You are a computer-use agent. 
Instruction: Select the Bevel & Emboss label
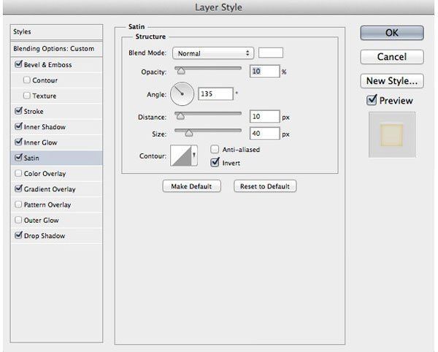47,65
